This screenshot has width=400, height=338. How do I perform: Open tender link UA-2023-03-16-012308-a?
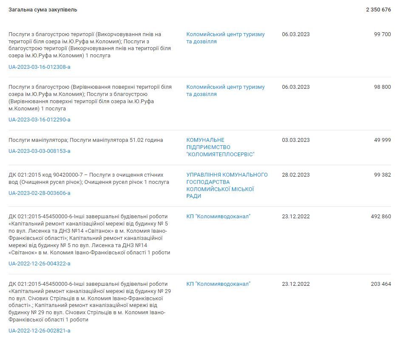40,67
